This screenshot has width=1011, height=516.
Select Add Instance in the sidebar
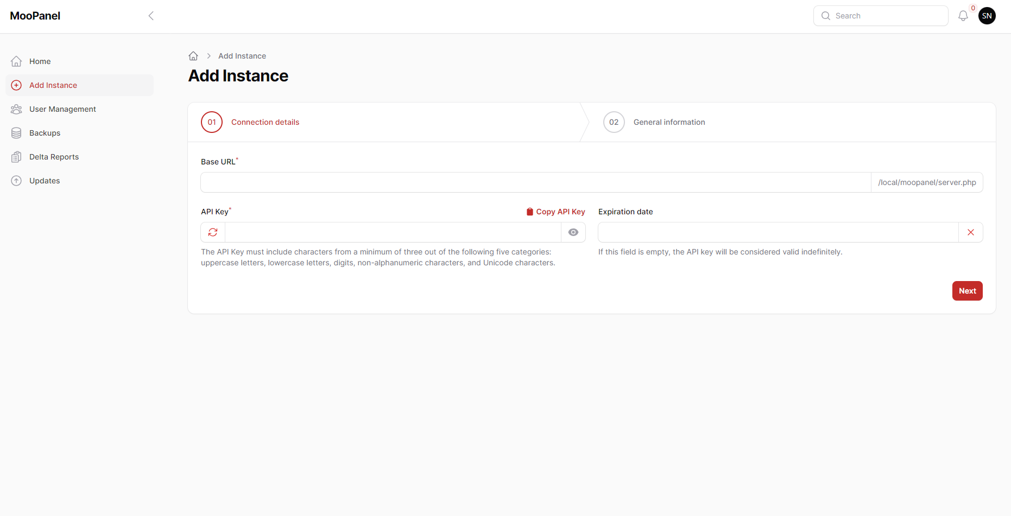[x=79, y=85]
